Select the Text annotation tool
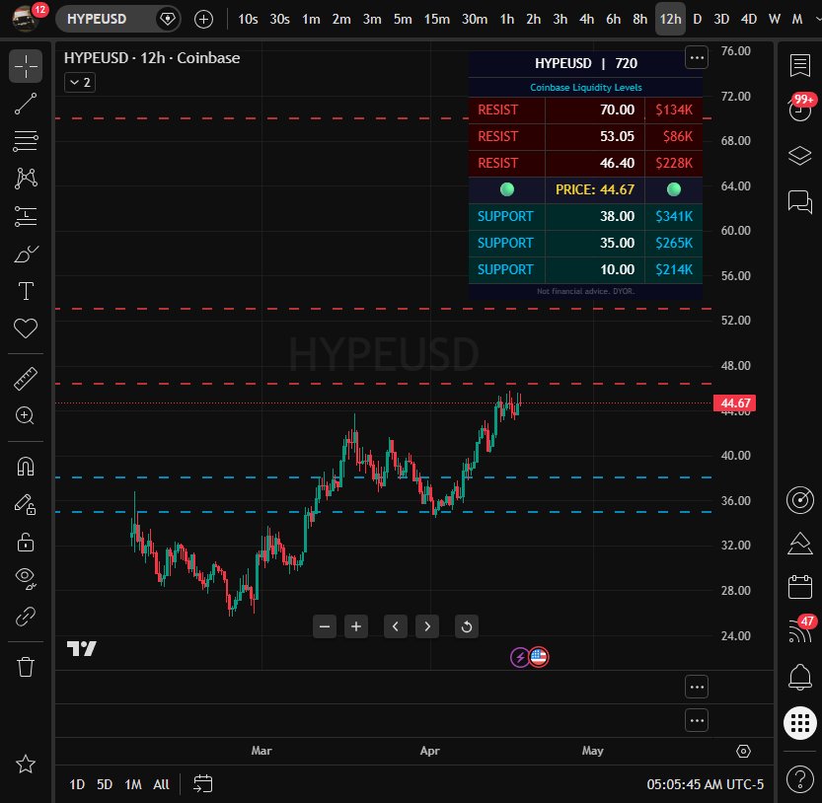The width and height of the screenshot is (822, 803). 25,291
